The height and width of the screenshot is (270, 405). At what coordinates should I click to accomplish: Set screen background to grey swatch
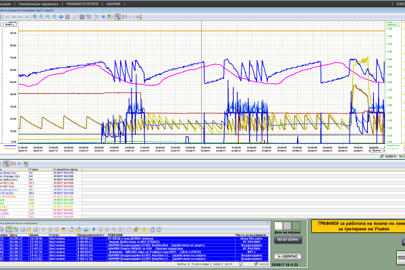click(288, 226)
